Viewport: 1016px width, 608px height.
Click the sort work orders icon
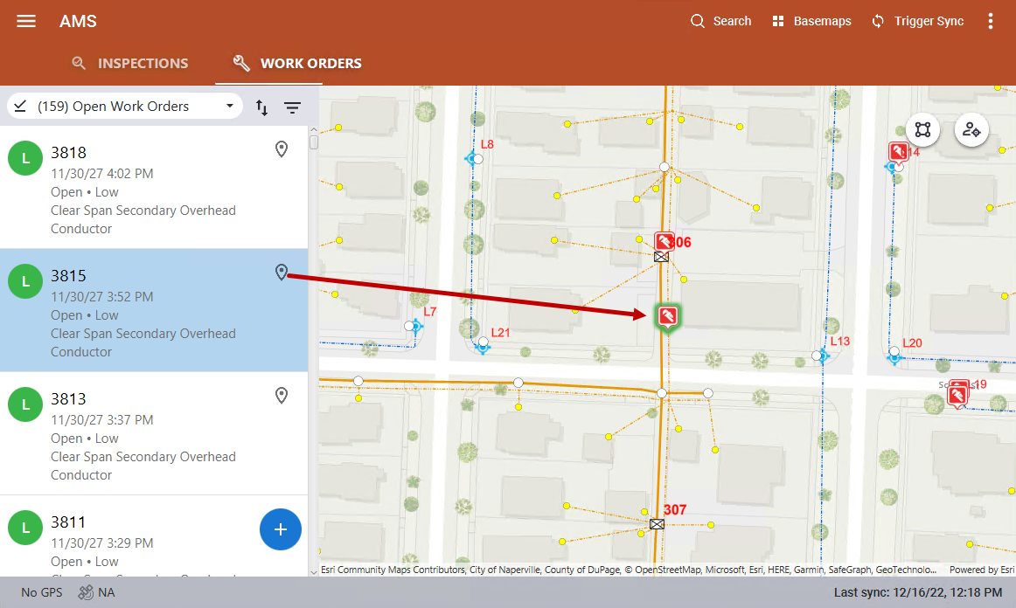(261, 107)
